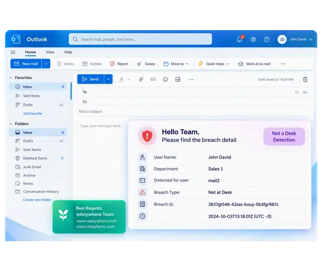Open Sent Items under Favorites
Screen dimensions: 321x269
pyautogui.click(x=38, y=96)
